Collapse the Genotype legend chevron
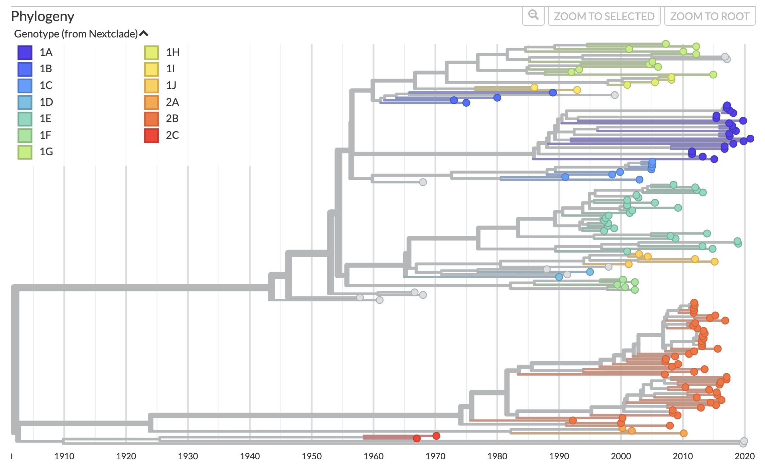This screenshot has width=765, height=467. pos(144,33)
